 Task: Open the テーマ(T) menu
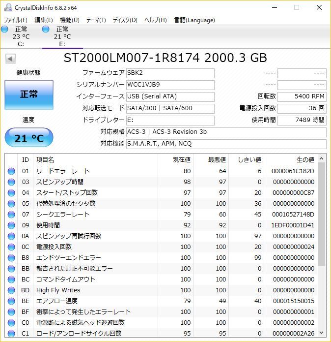click(96, 20)
